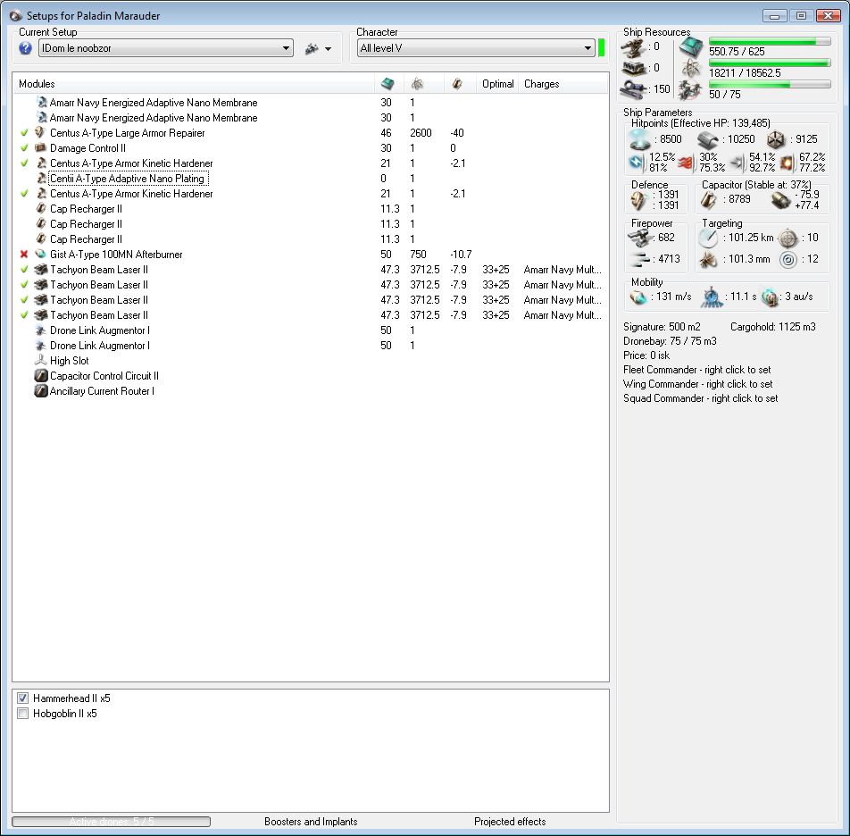
Task: Click the turret firepower icon showing 682
Action: coord(640,238)
